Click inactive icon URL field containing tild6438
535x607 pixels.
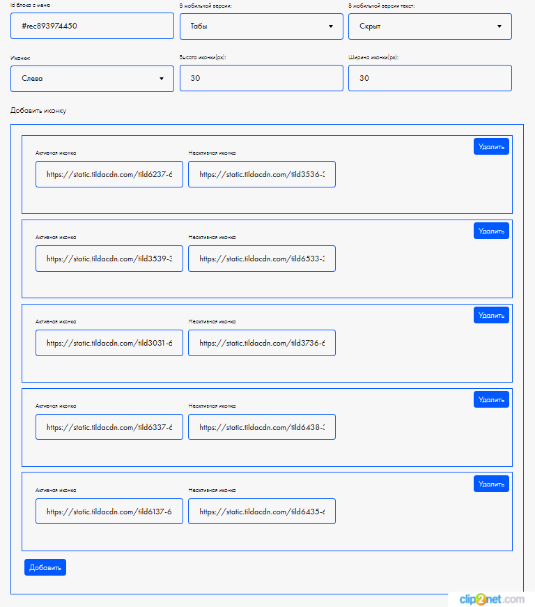click(262, 427)
